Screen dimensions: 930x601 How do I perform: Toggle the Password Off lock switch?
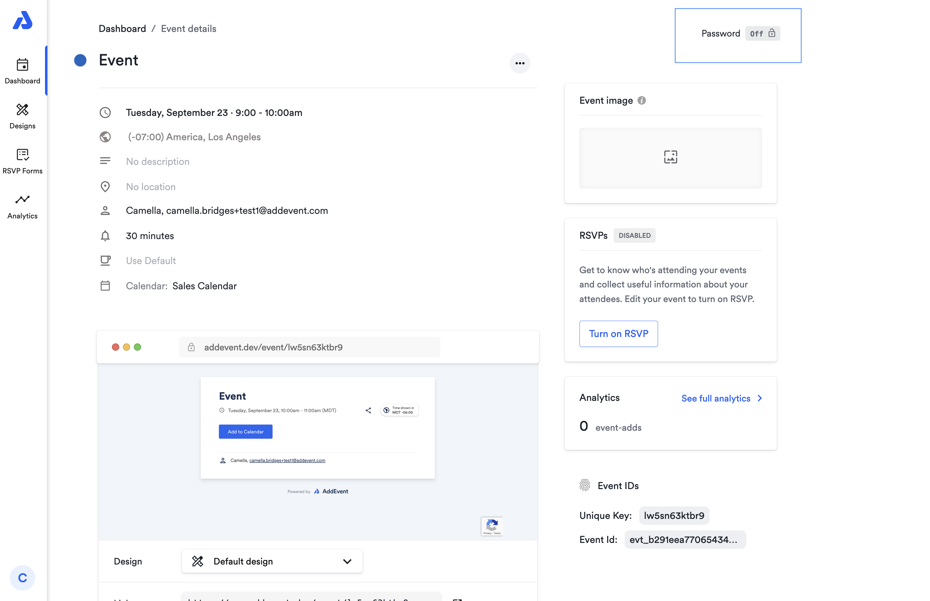(x=762, y=33)
